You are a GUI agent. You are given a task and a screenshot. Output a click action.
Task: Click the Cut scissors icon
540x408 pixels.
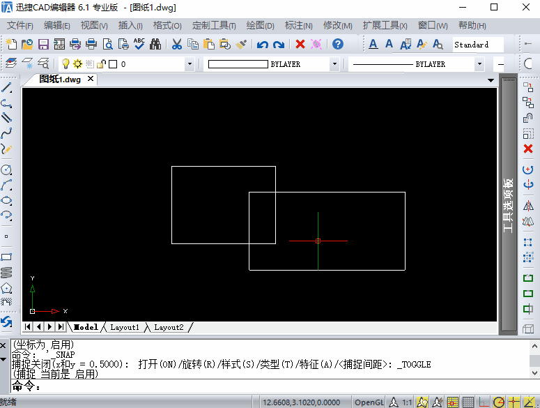point(177,45)
